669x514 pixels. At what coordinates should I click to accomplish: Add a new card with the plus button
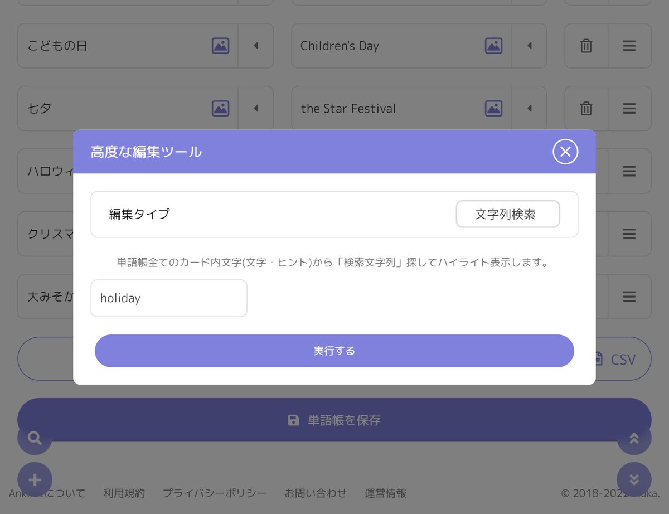pyautogui.click(x=34, y=479)
